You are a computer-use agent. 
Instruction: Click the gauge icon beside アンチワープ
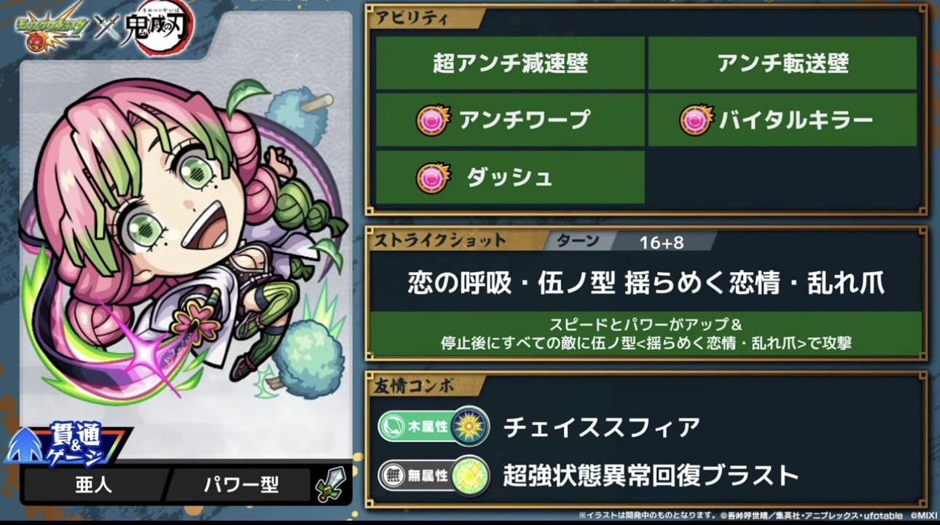(x=433, y=120)
